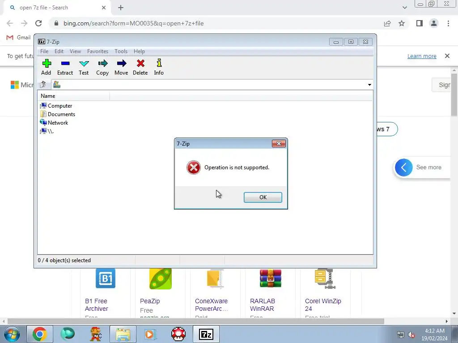Run the Test archive tool
458x343 pixels.
click(84, 67)
